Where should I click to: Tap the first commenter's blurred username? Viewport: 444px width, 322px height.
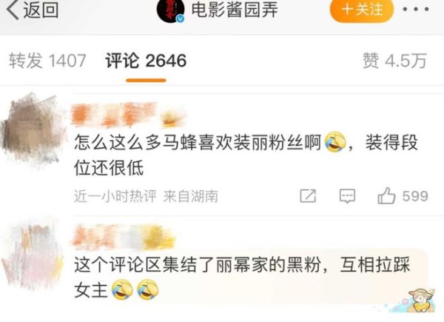point(129,115)
